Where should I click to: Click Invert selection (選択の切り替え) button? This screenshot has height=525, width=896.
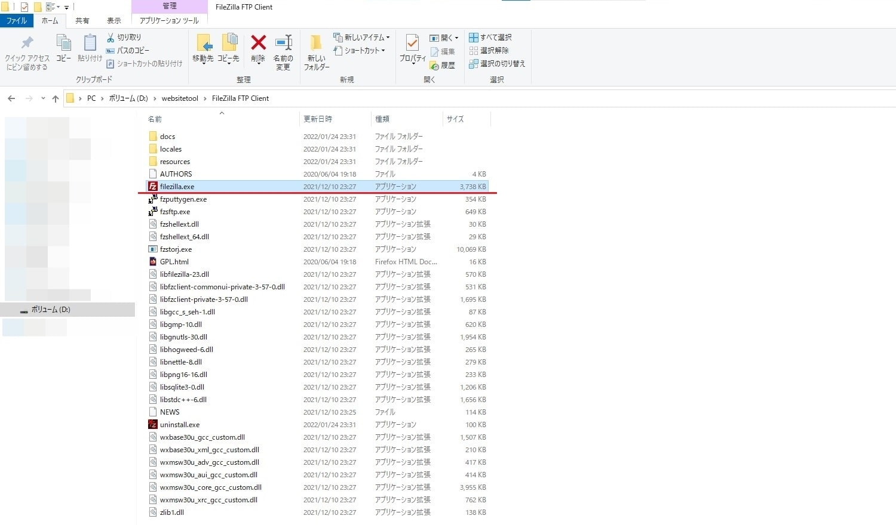(x=497, y=63)
